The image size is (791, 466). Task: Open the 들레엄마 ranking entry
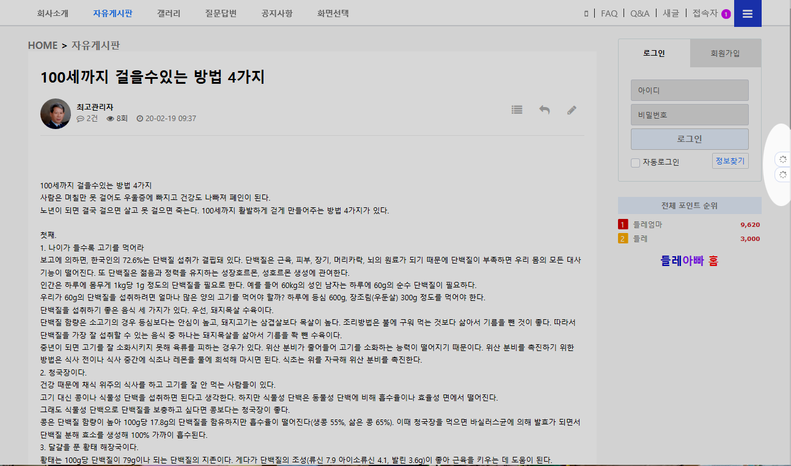click(647, 224)
